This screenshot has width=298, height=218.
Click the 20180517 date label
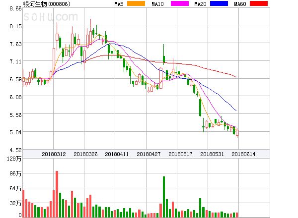pos(180,154)
